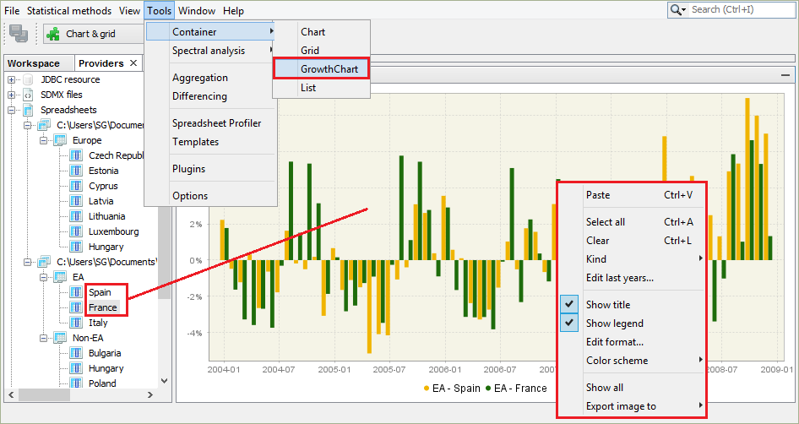Close the Providers tab
The width and height of the screenshot is (799, 424).
click(133, 63)
